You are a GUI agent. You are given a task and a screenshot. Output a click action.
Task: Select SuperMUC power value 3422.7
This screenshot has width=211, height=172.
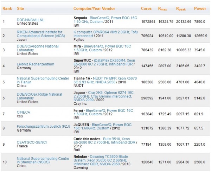pyautogui.click(x=200, y=66)
